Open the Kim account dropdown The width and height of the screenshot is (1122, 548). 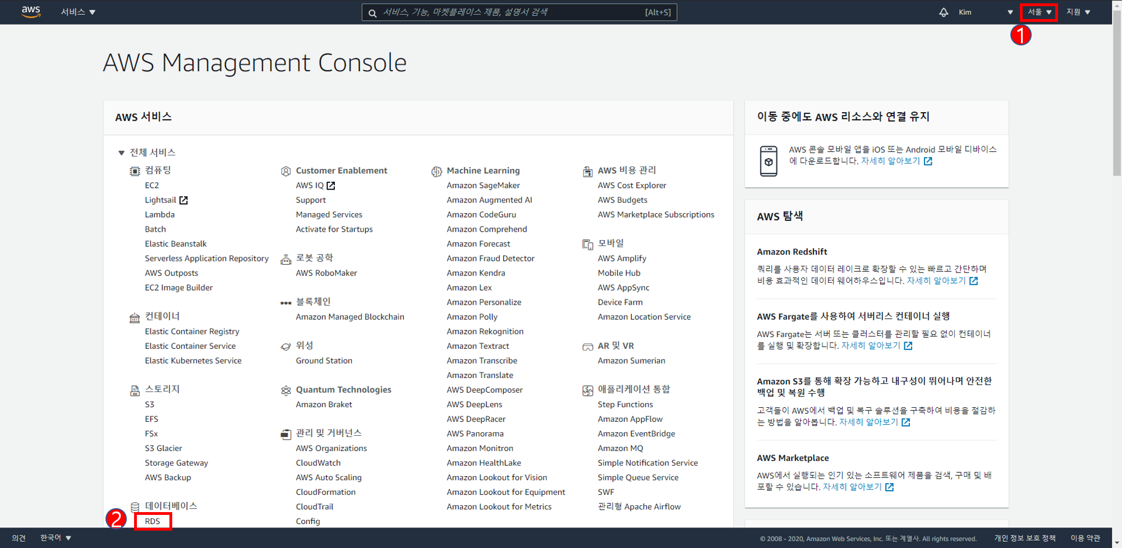point(986,12)
